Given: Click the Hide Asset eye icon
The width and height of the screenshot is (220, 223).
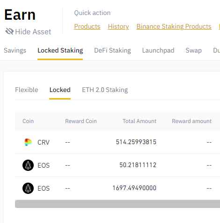Looking at the screenshot, I should (9, 31).
